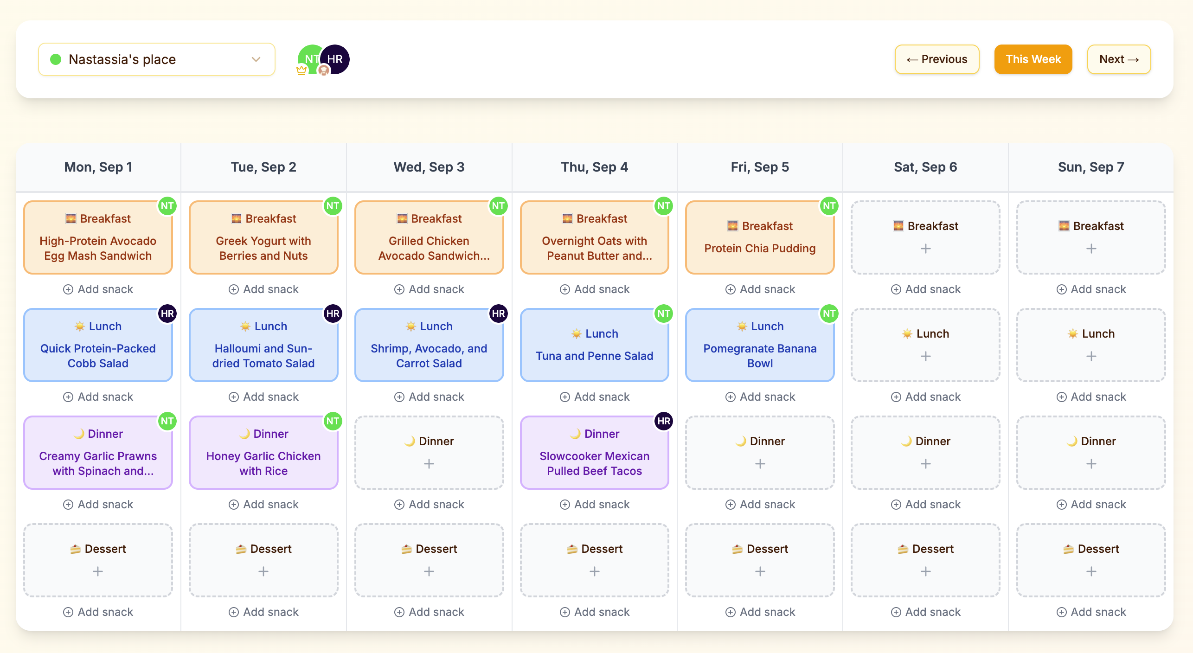Open the Nastassia's place household dropdown

pos(156,59)
